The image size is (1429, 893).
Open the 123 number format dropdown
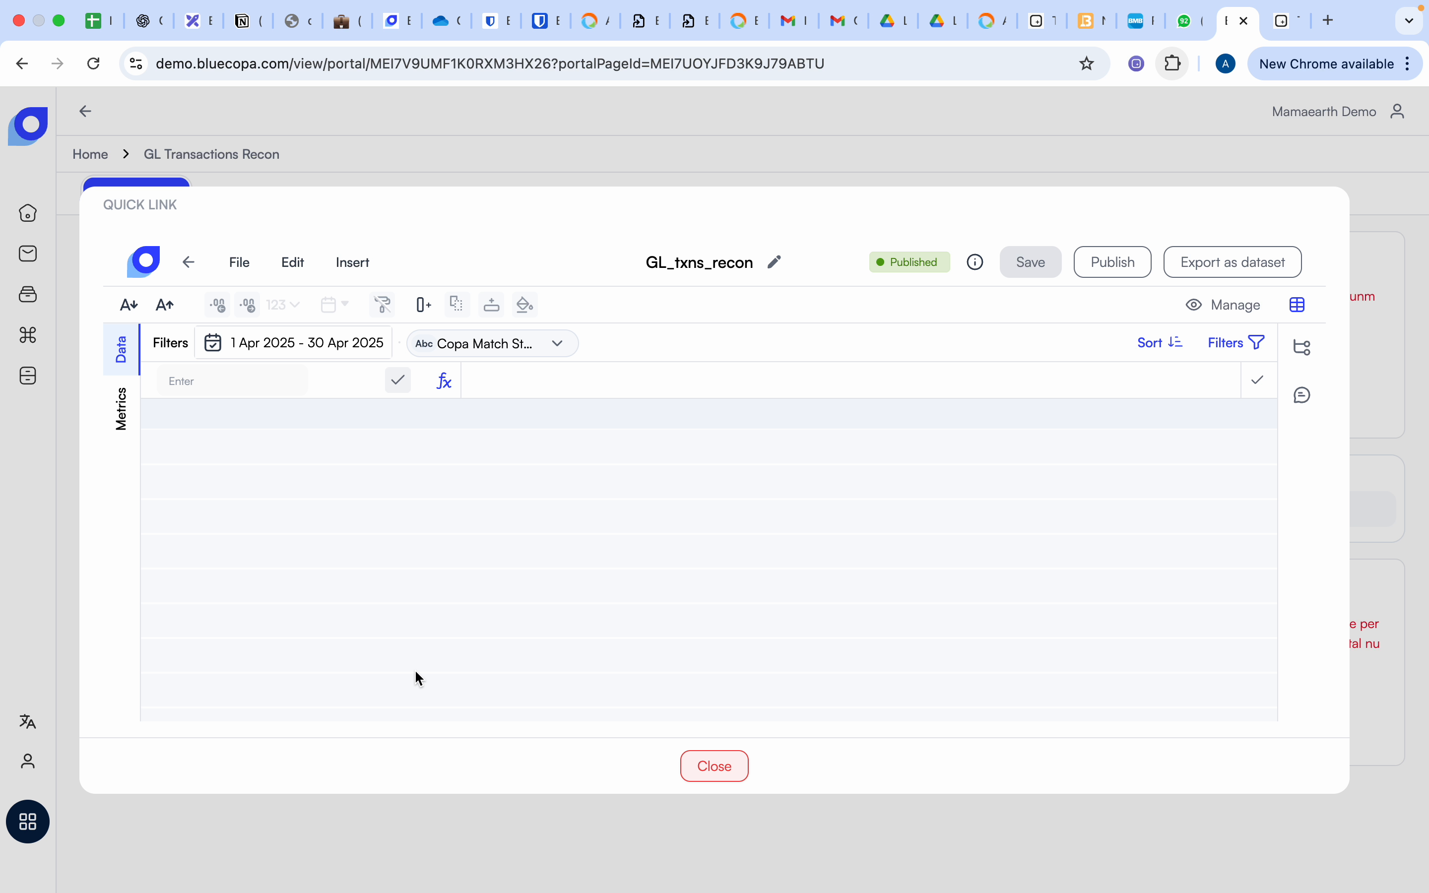pyautogui.click(x=282, y=305)
